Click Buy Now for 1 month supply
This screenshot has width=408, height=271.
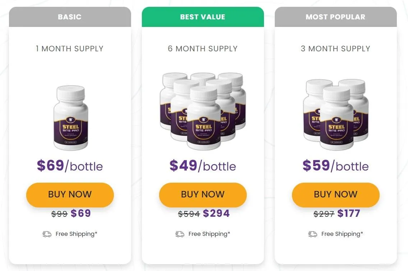point(70,195)
